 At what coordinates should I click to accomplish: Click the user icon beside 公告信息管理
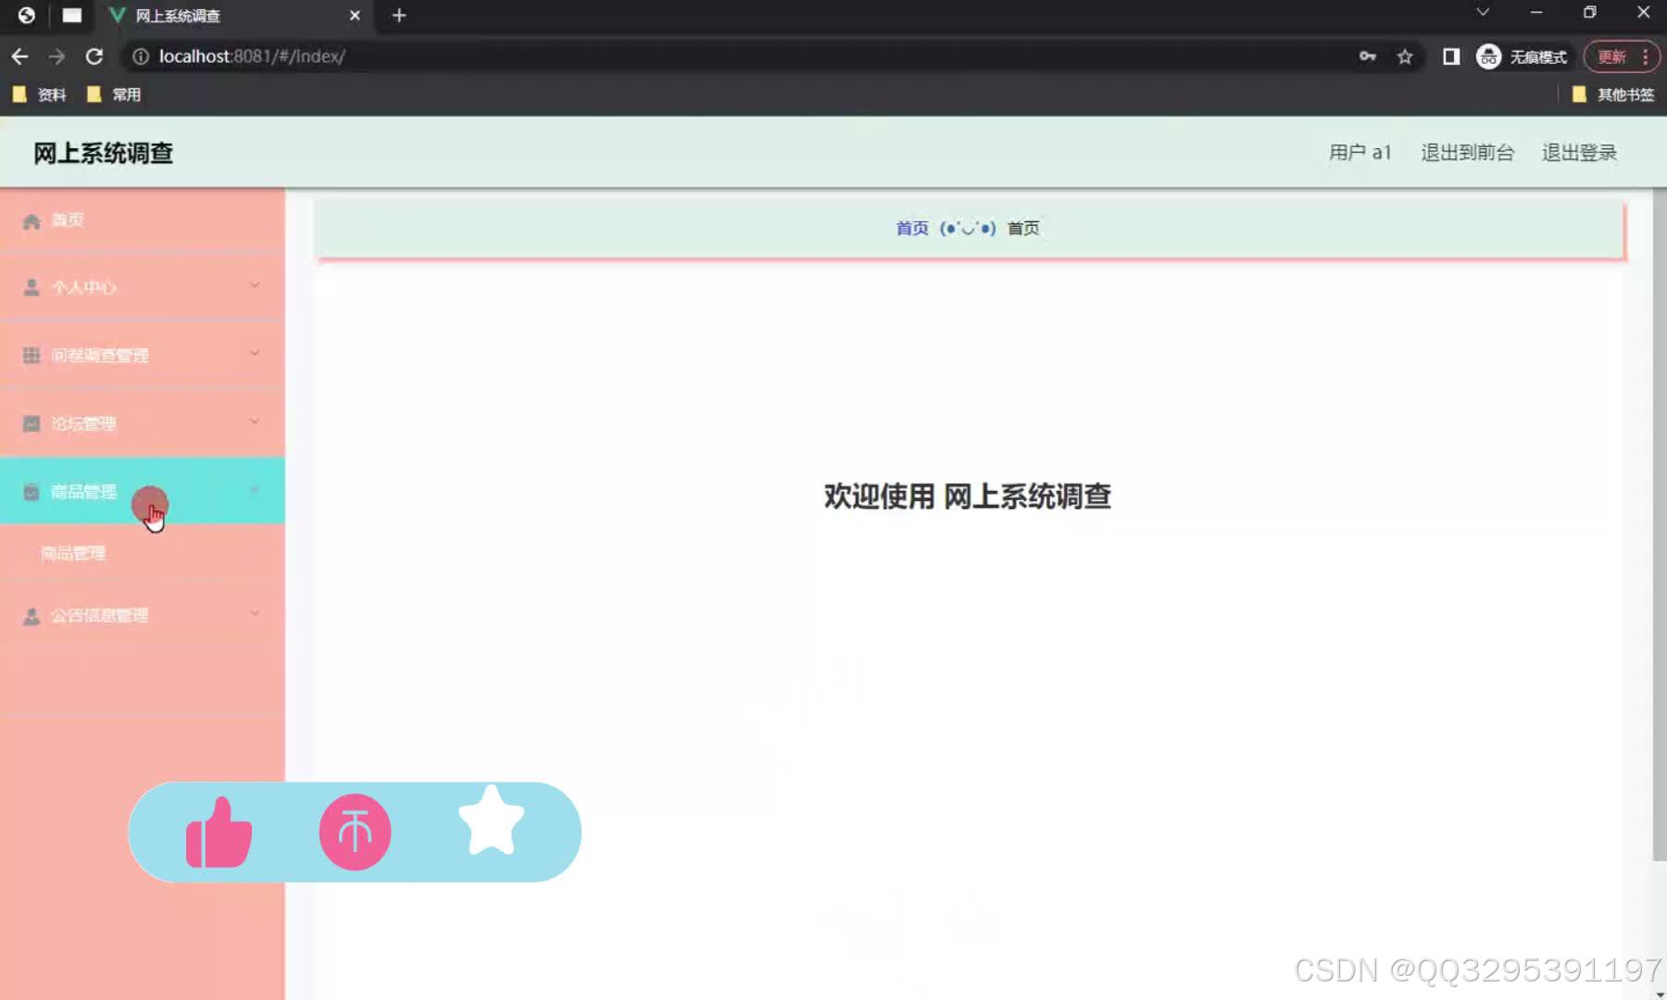[31, 616]
